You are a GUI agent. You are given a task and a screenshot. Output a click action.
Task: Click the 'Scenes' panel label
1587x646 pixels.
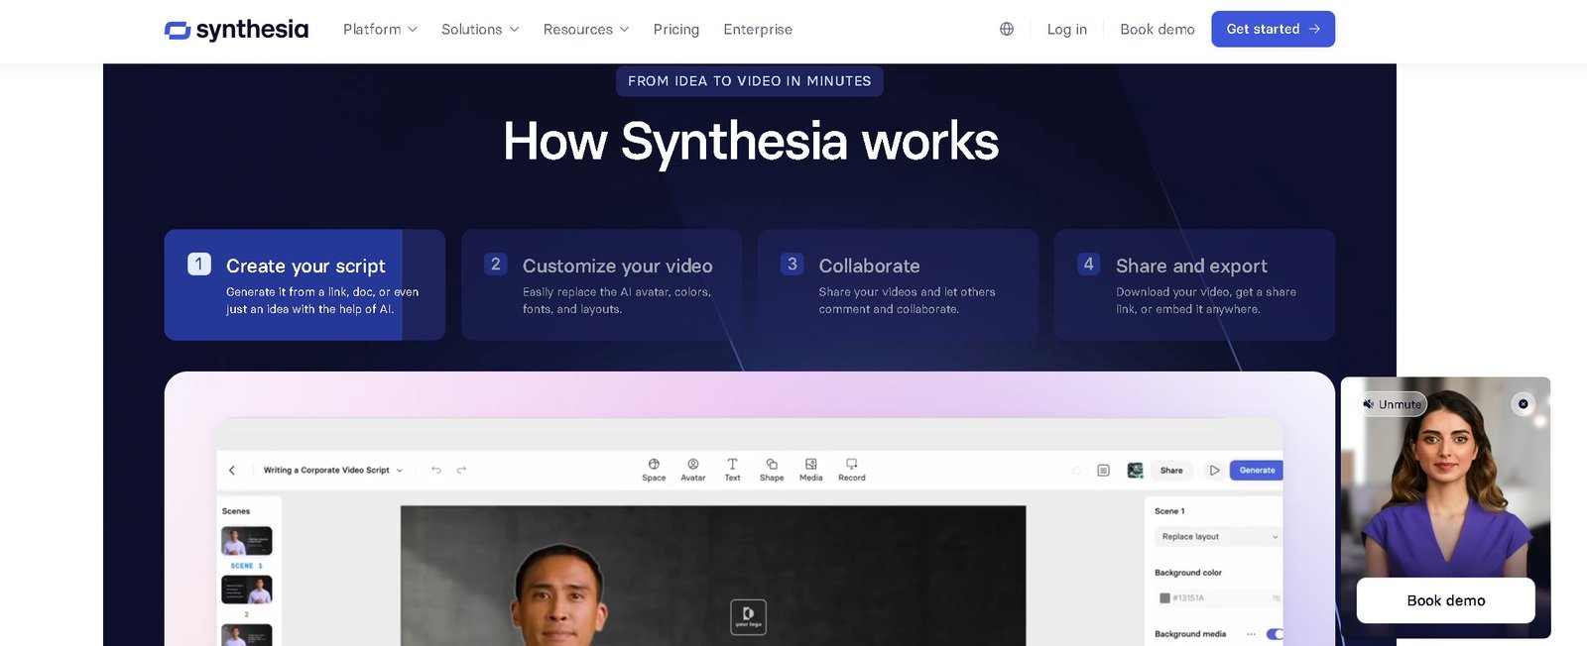pos(236,511)
